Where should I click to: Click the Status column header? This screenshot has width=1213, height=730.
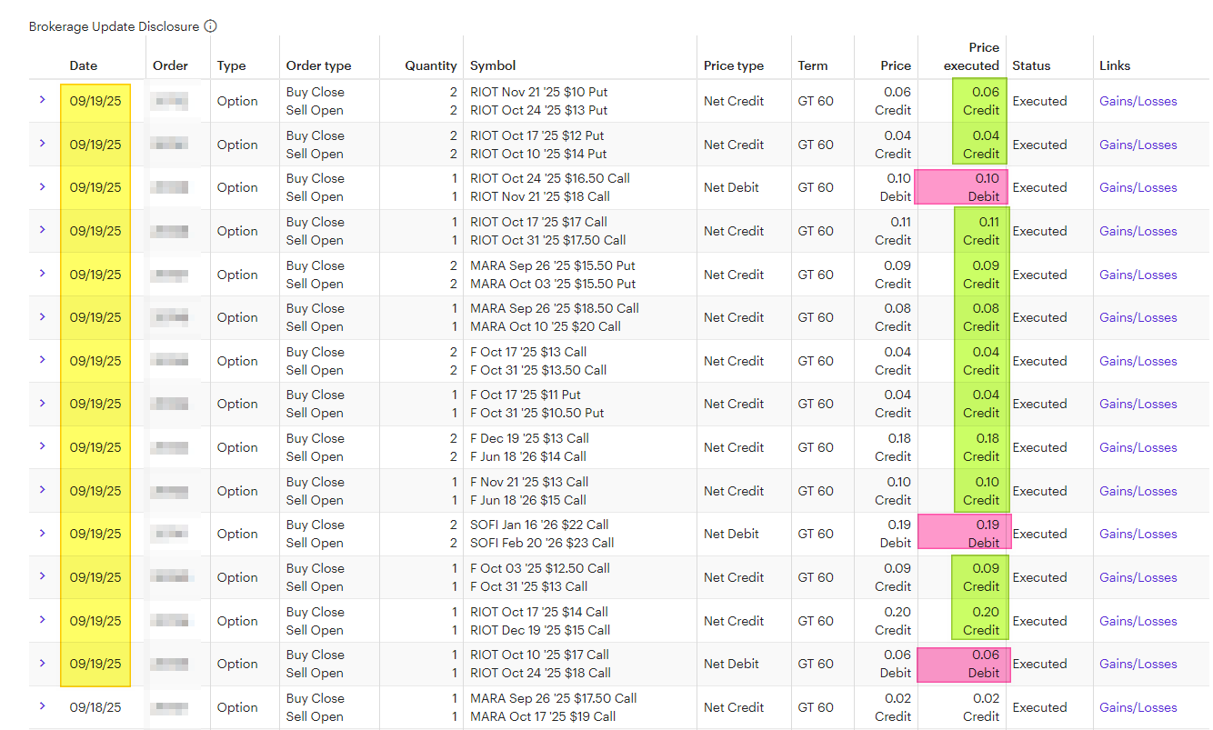pos(1031,65)
